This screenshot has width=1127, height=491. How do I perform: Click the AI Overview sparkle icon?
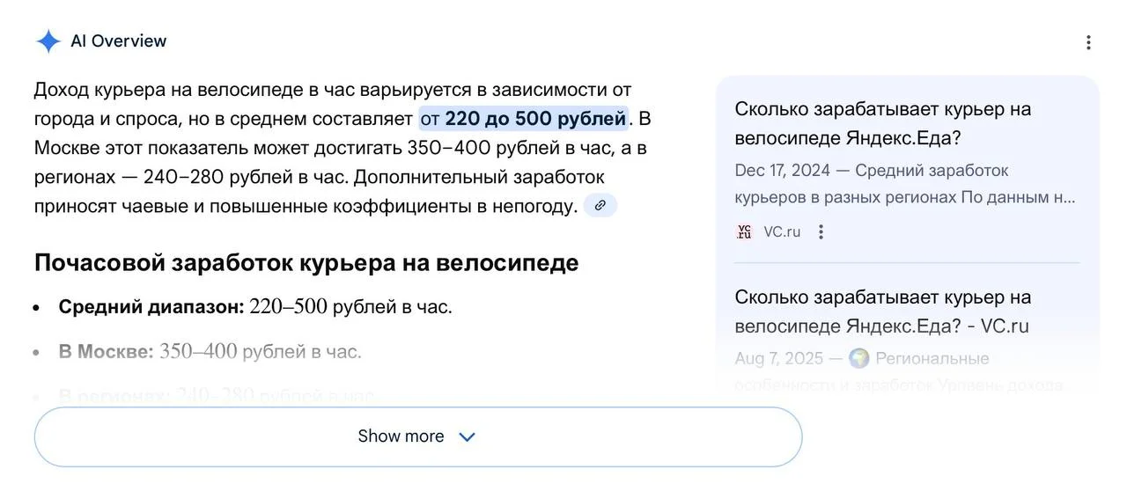coord(48,41)
